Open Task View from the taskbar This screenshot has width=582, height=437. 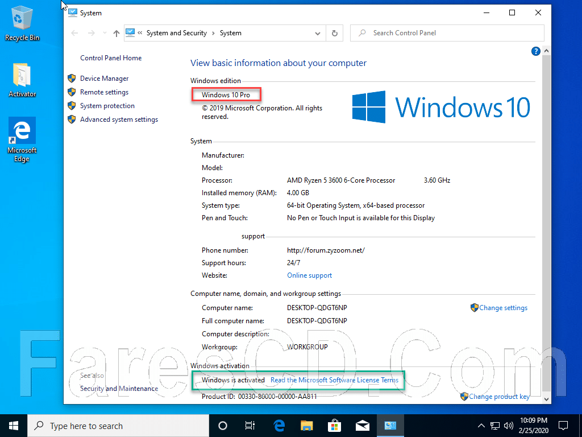[x=250, y=426]
